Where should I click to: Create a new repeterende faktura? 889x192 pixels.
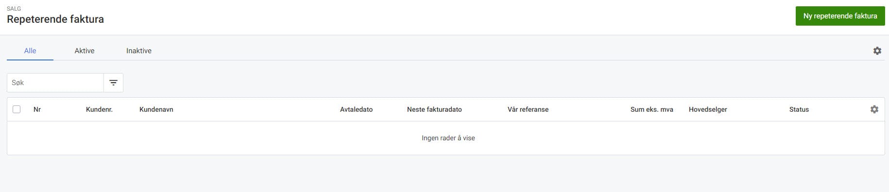click(x=840, y=16)
